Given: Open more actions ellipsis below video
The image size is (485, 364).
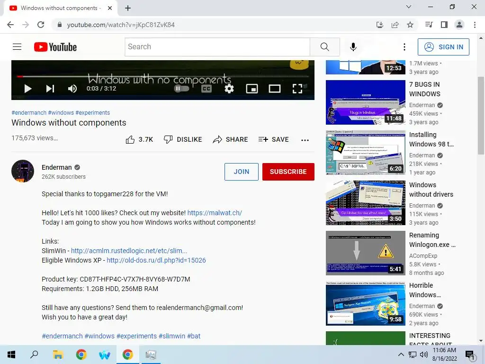Looking at the screenshot, I should tap(305, 140).
